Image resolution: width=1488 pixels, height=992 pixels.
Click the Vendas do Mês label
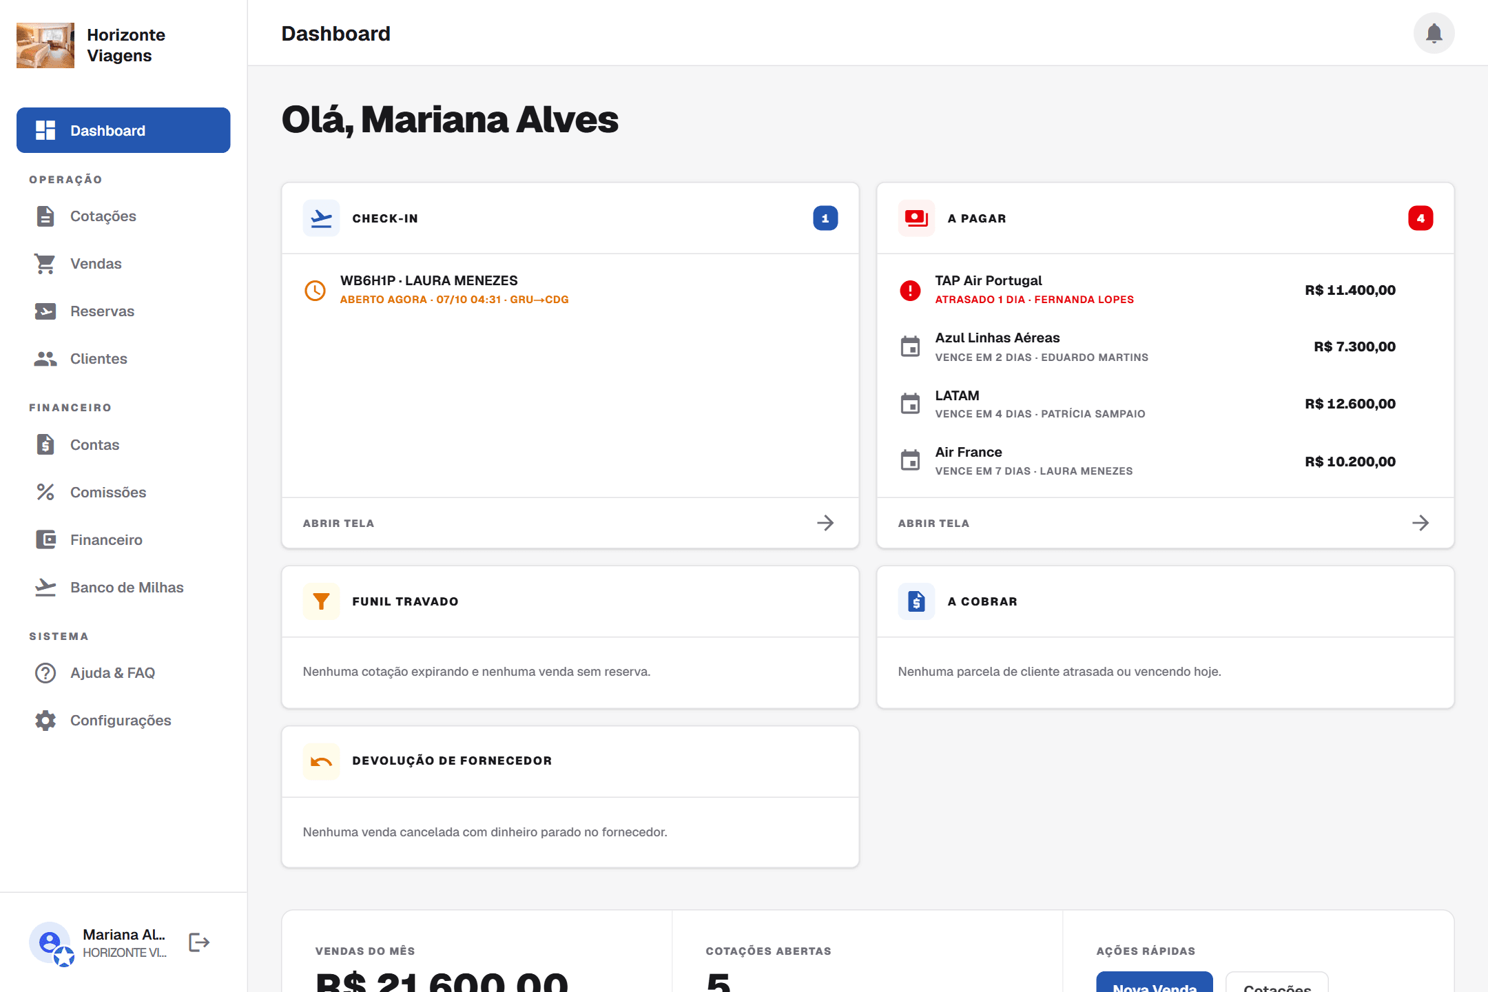(x=365, y=951)
